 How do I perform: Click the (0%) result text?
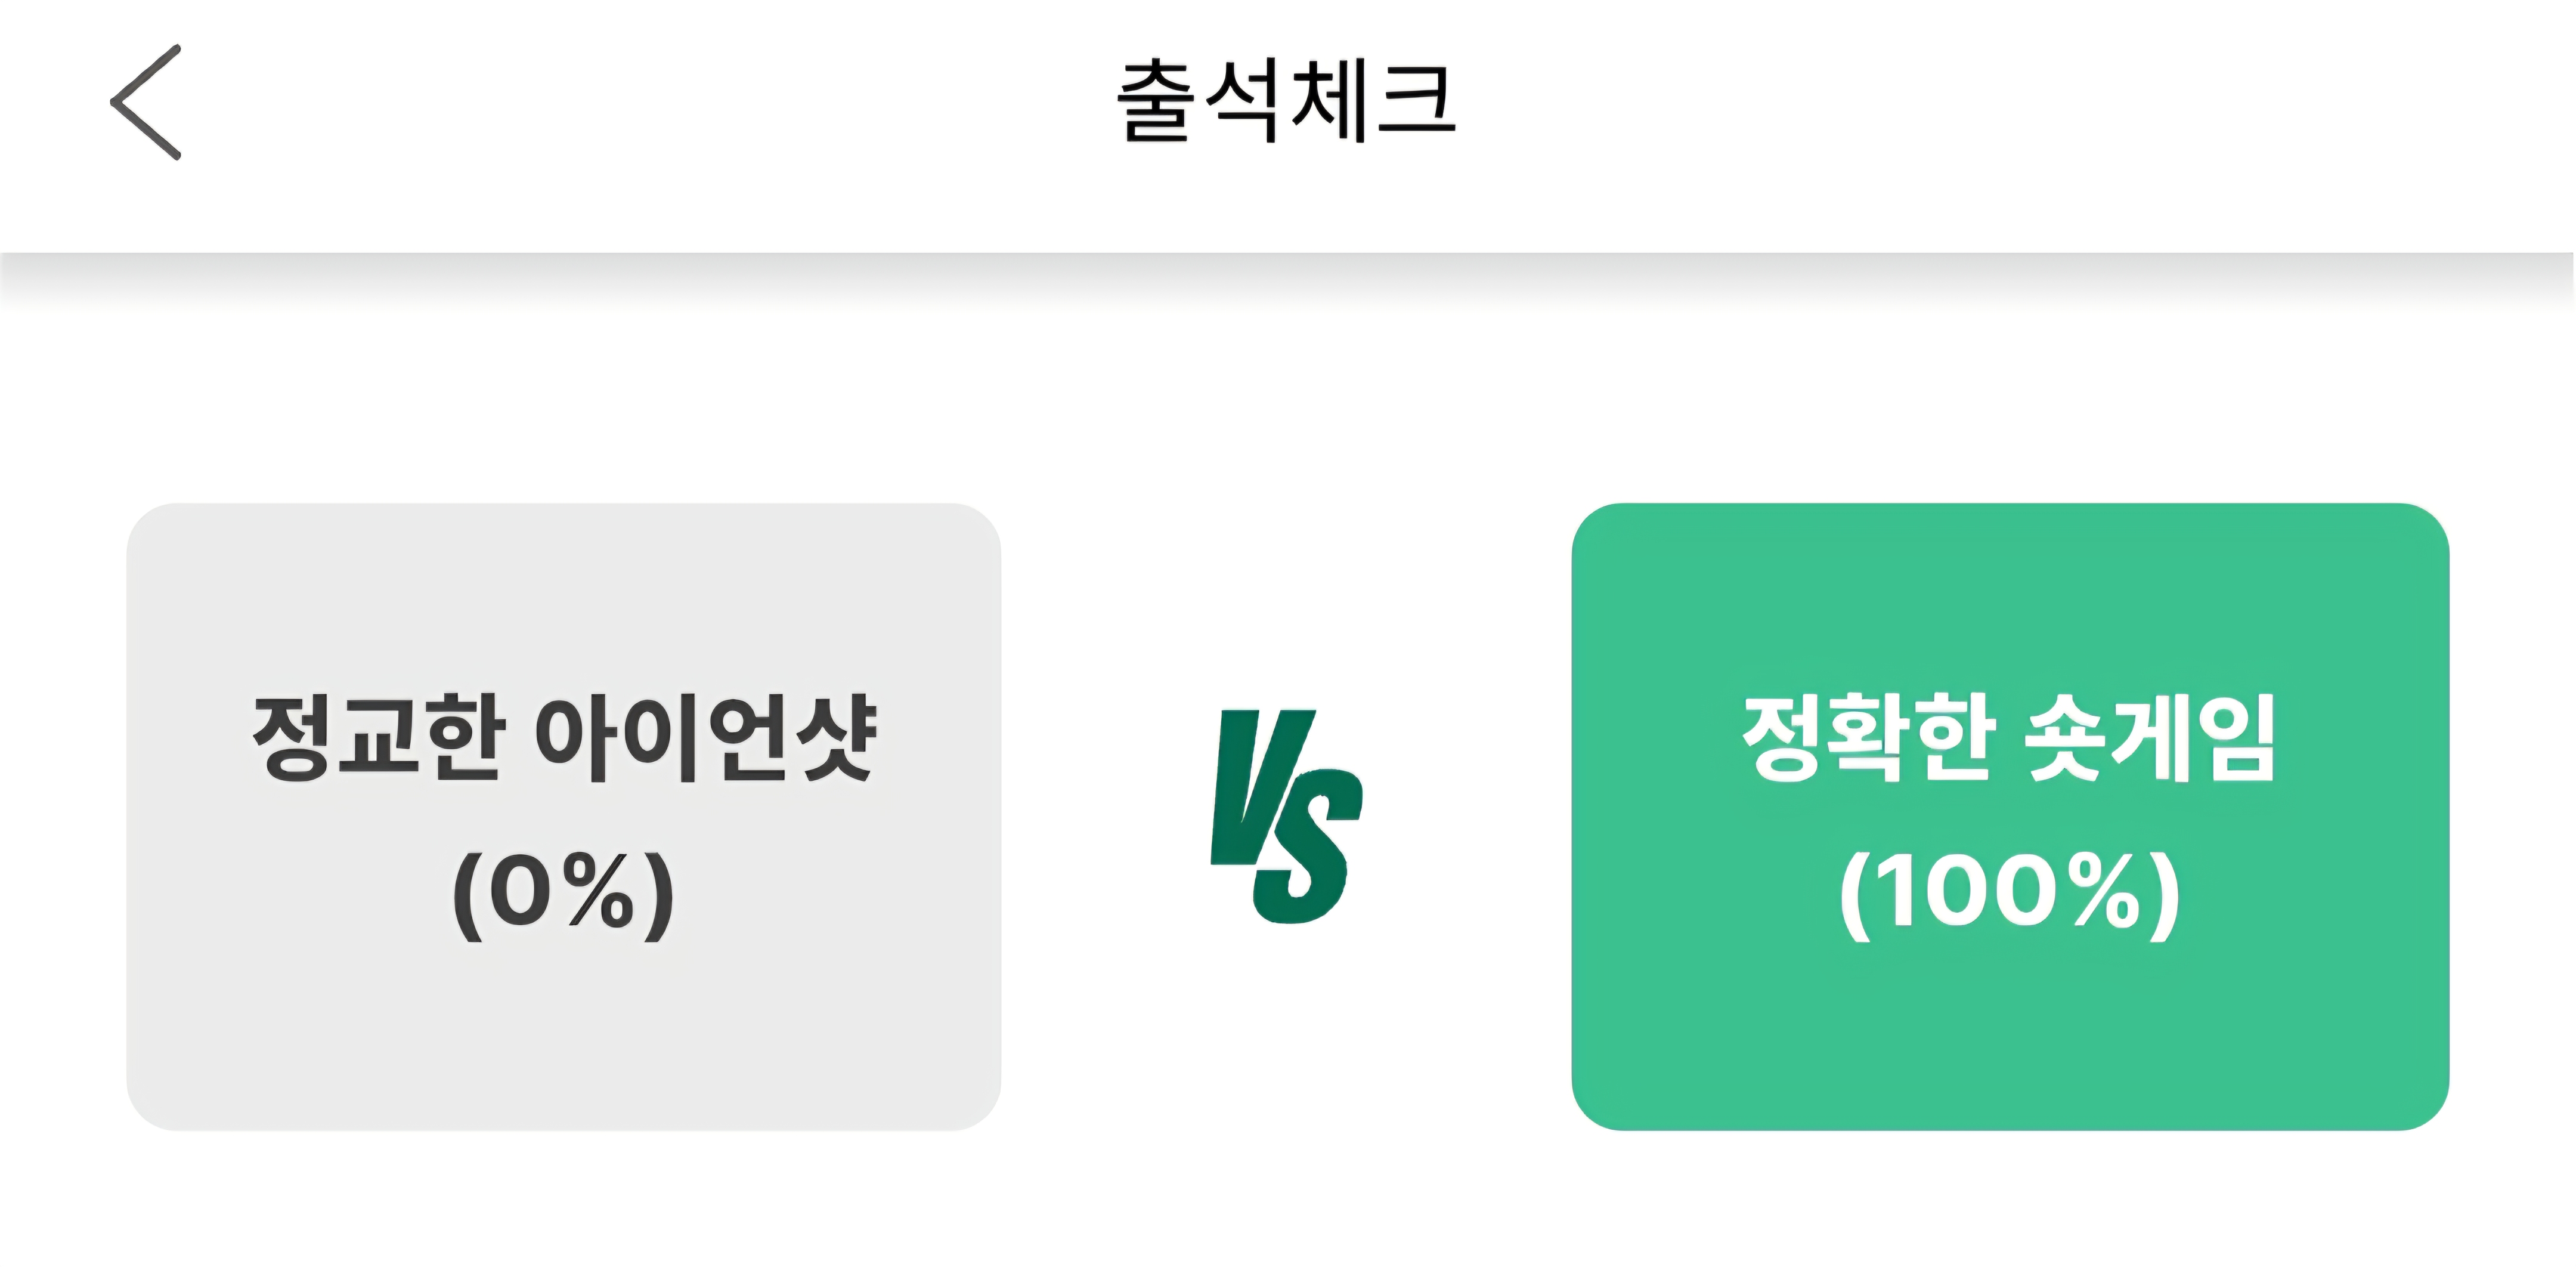[x=563, y=893]
